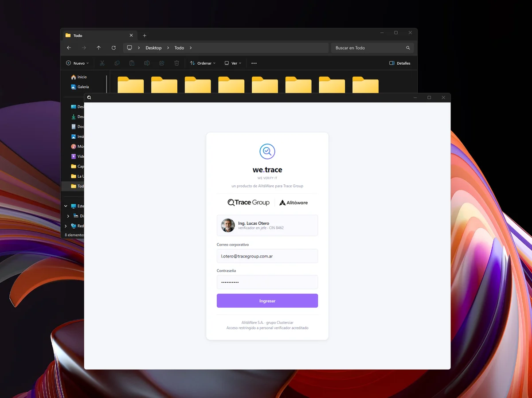Click the 'Buscar en Todo' search box
Viewport: 532px width, 398px height.
coord(372,48)
